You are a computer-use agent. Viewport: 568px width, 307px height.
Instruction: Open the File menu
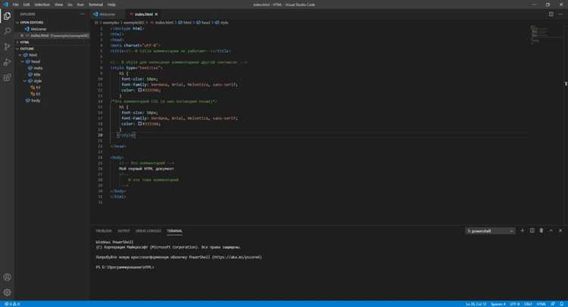[x=16, y=5]
